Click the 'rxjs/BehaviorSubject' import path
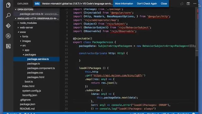Image resolution: width=202 pixels, height=114 pixels. 134,28
